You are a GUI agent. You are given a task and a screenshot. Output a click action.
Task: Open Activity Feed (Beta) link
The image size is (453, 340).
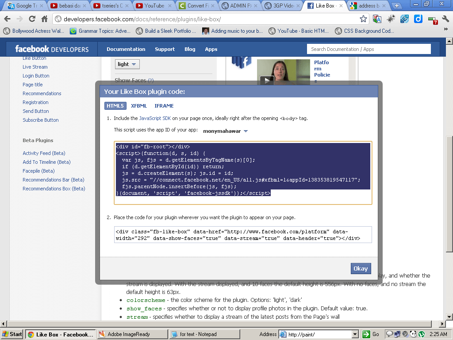(44, 153)
